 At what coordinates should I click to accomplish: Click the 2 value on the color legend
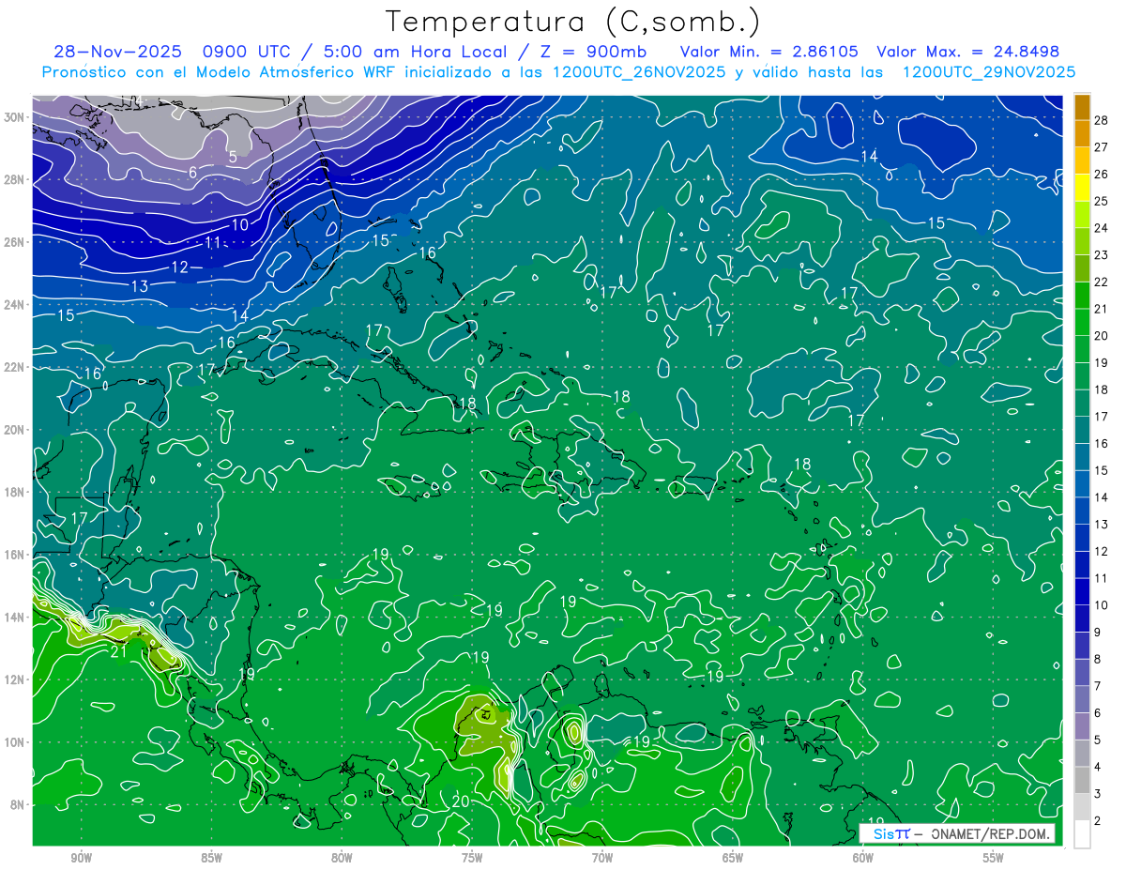coord(1097,821)
